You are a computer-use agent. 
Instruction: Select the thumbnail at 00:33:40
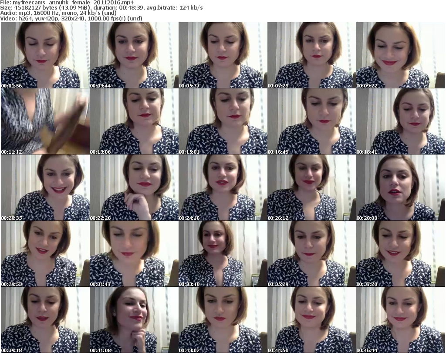click(x=223, y=254)
